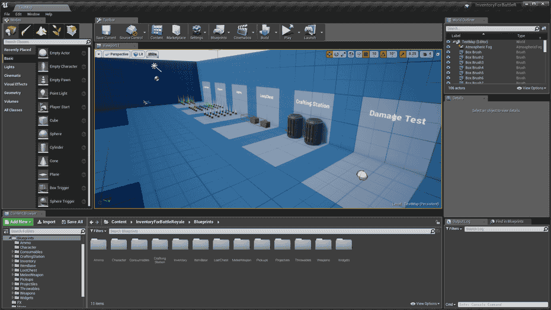Open the Window menu

point(33,14)
